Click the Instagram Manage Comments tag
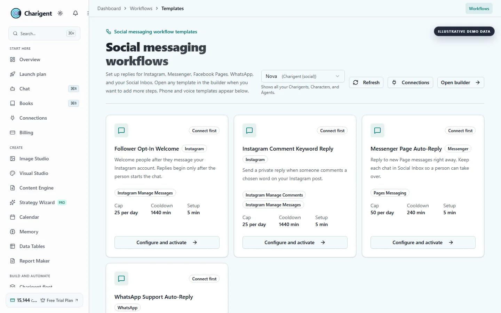Image resolution: width=501 pixels, height=313 pixels. [x=274, y=195]
